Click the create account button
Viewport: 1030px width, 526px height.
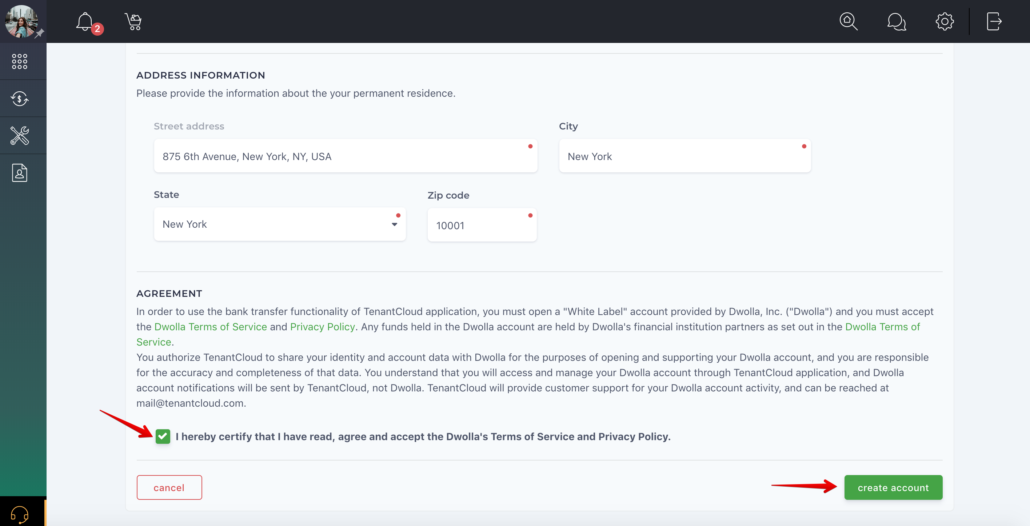point(893,487)
